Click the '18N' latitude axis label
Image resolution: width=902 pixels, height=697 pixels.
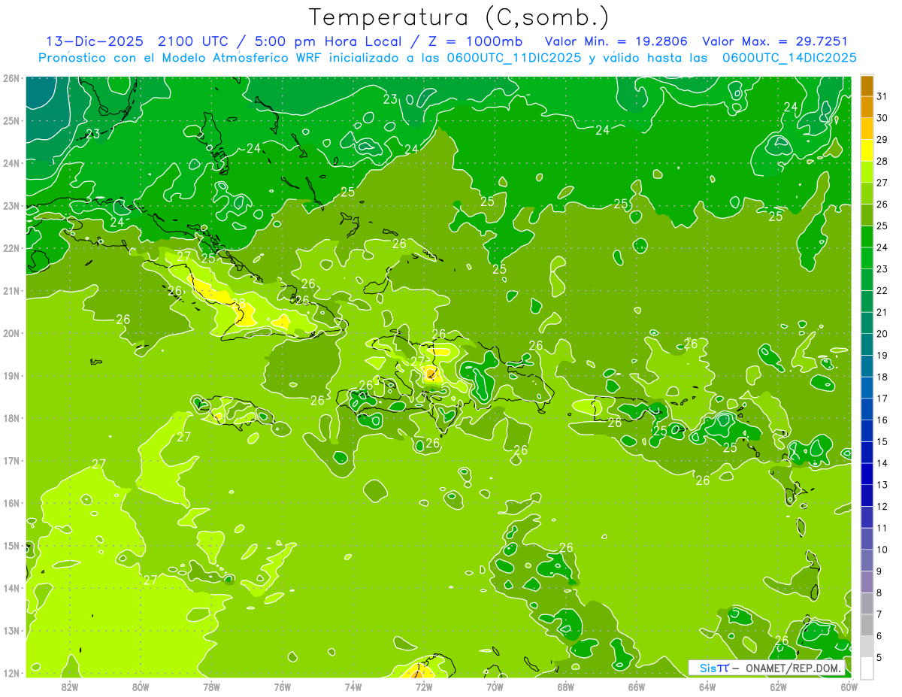pyautogui.click(x=11, y=418)
